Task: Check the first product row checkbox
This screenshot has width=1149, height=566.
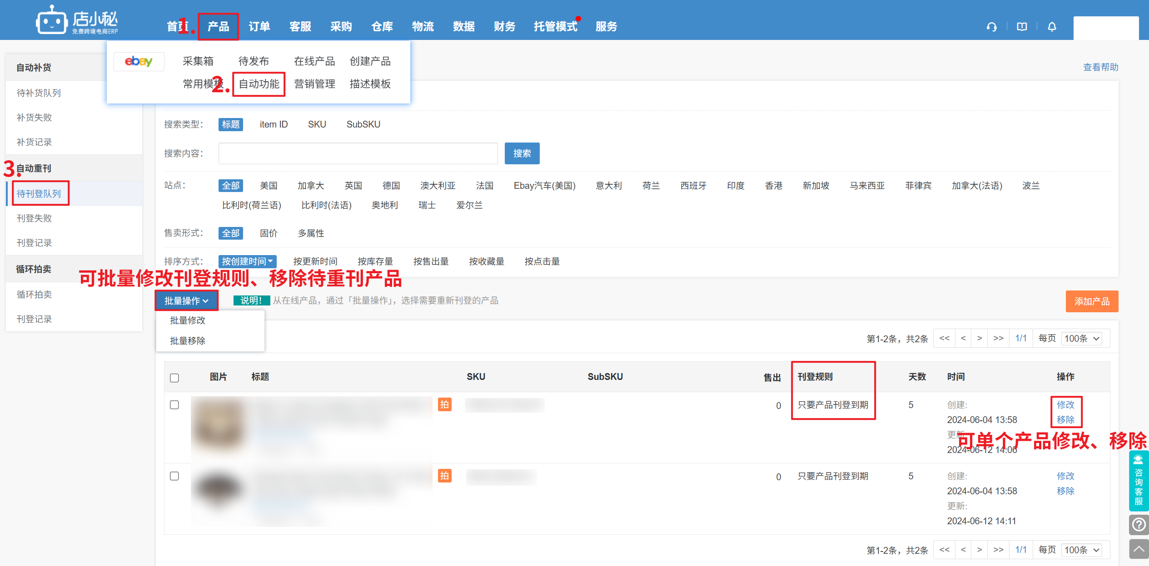Action: [x=174, y=405]
